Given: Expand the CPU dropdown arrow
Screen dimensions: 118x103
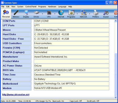Looking at the screenshot, I should pyautogui.click(x=55, y=14).
